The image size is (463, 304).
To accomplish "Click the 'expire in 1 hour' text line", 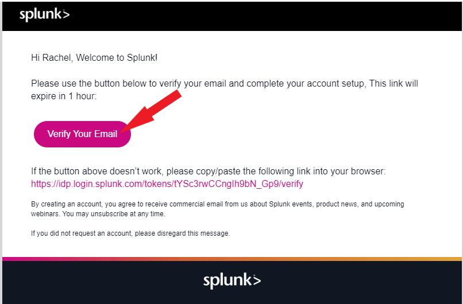I will (x=64, y=96).
